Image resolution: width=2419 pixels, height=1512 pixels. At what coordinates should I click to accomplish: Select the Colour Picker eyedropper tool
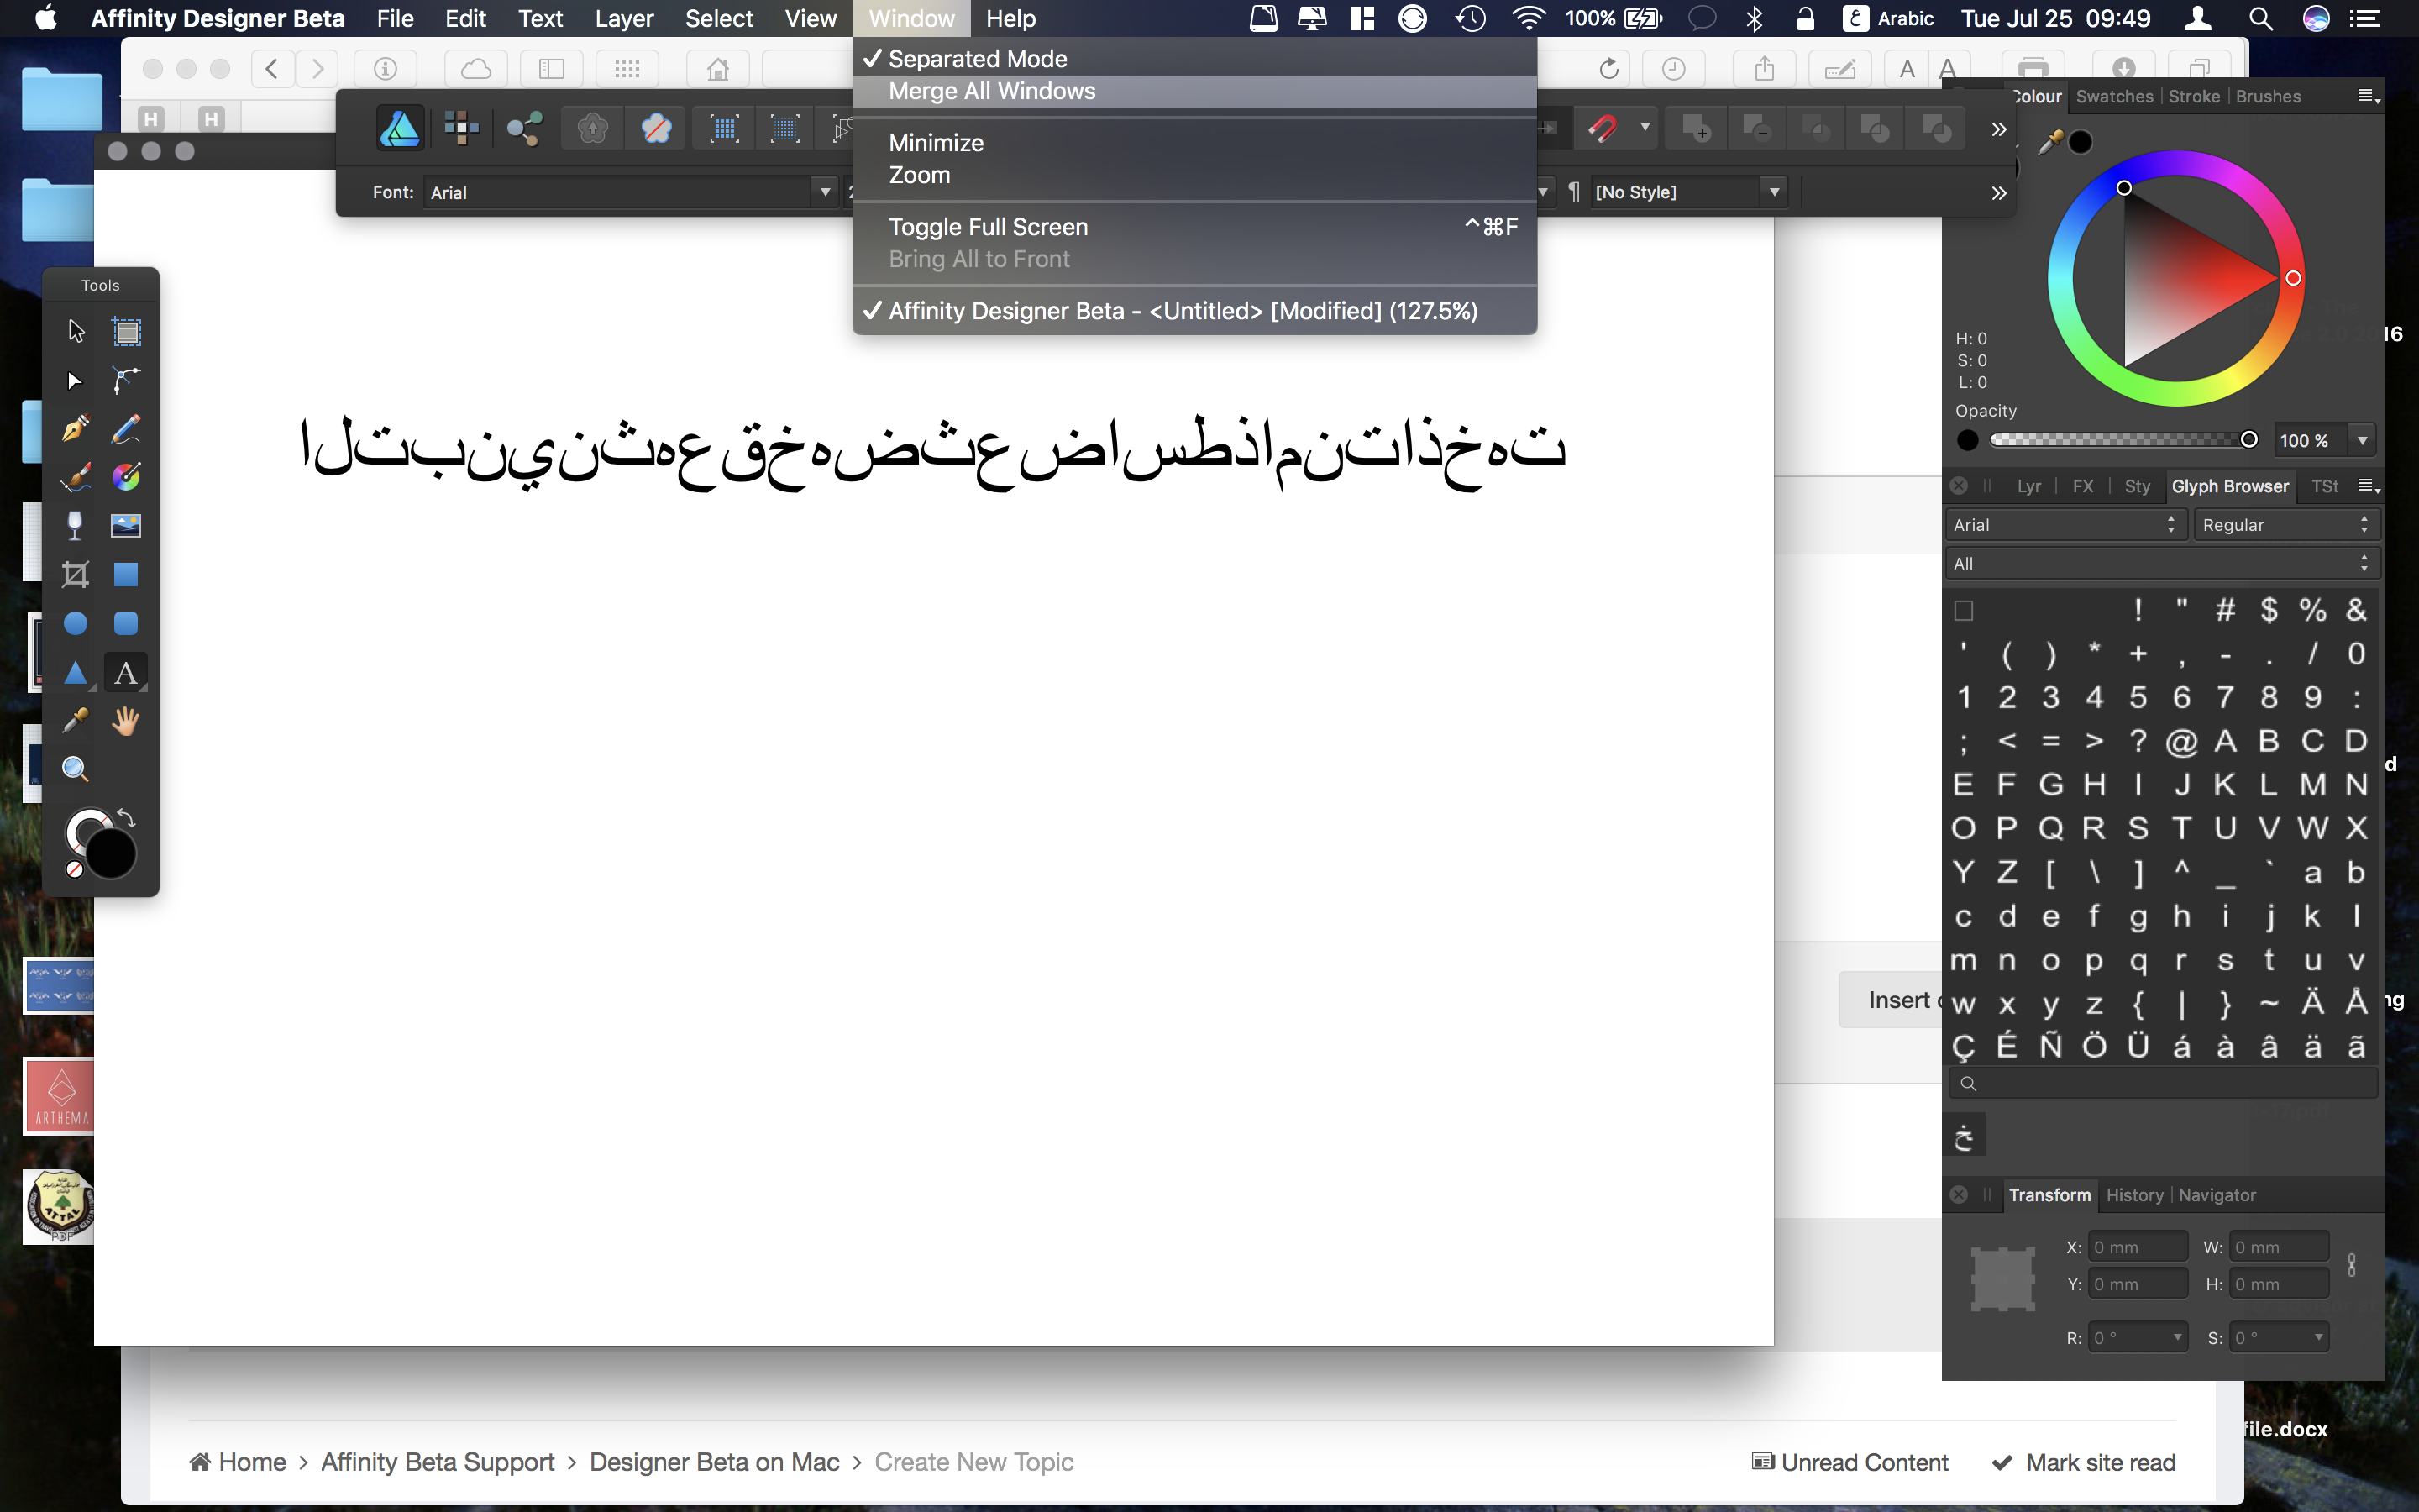pyautogui.click(x=76, y=721)
